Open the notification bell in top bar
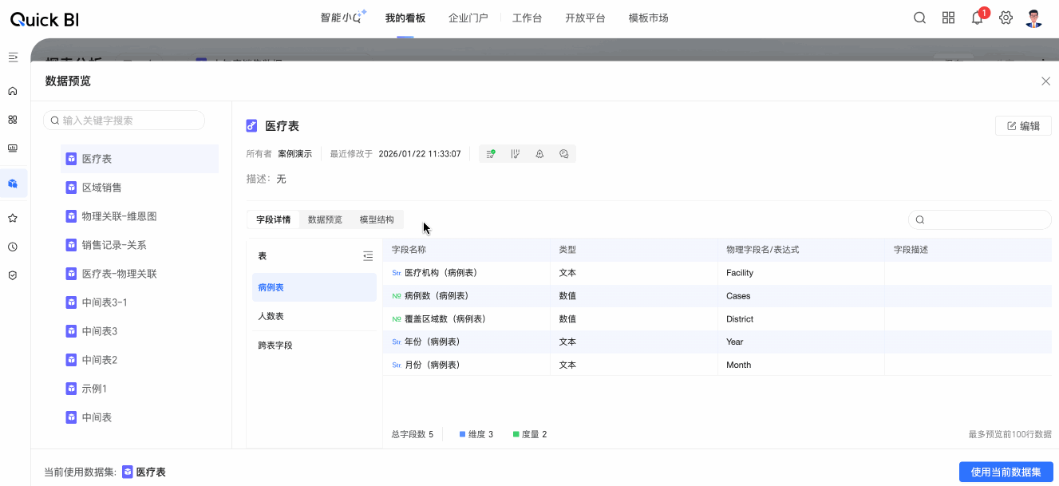The height and width of the screenshot is (486, 1059). click(x=977, y=18)
